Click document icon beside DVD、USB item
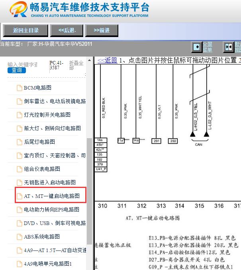 coord(19,223)
